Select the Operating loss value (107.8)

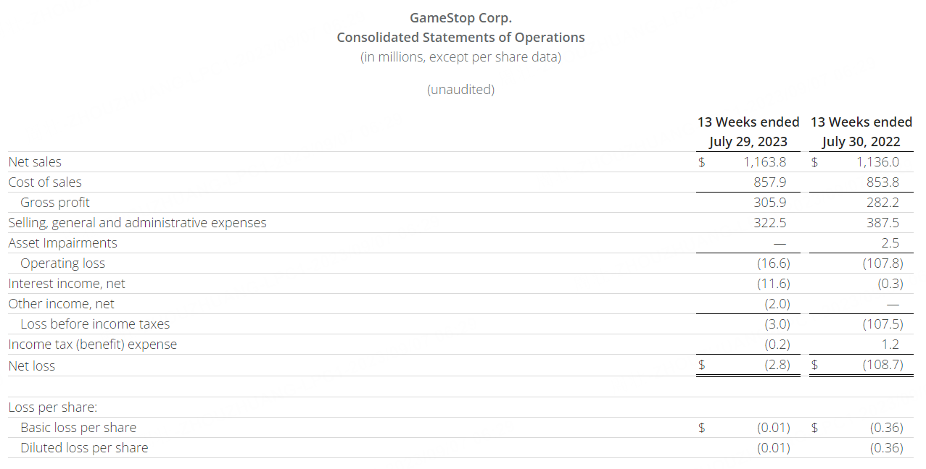tap(882, 263)
